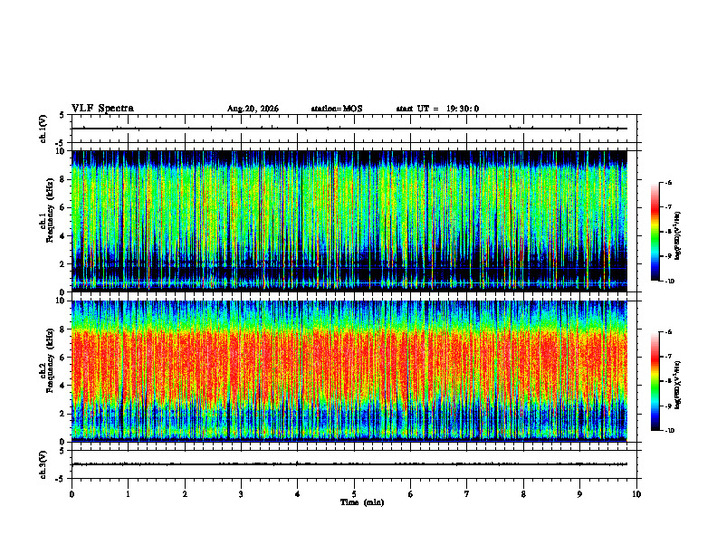Click the VLF Spectra title text
Screen dimensions: 717x554
[102, 109]
